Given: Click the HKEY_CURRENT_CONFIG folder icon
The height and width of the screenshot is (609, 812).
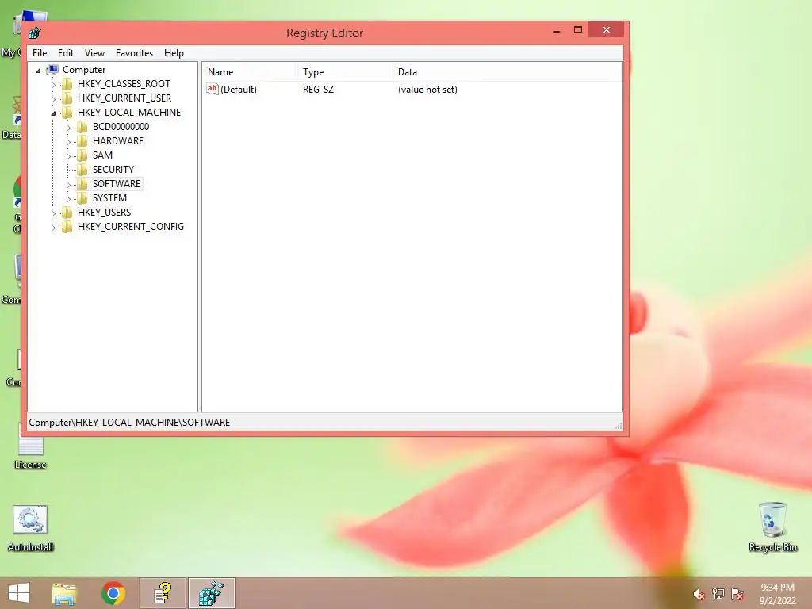Looking at the screenshot, I should [67, 226].
